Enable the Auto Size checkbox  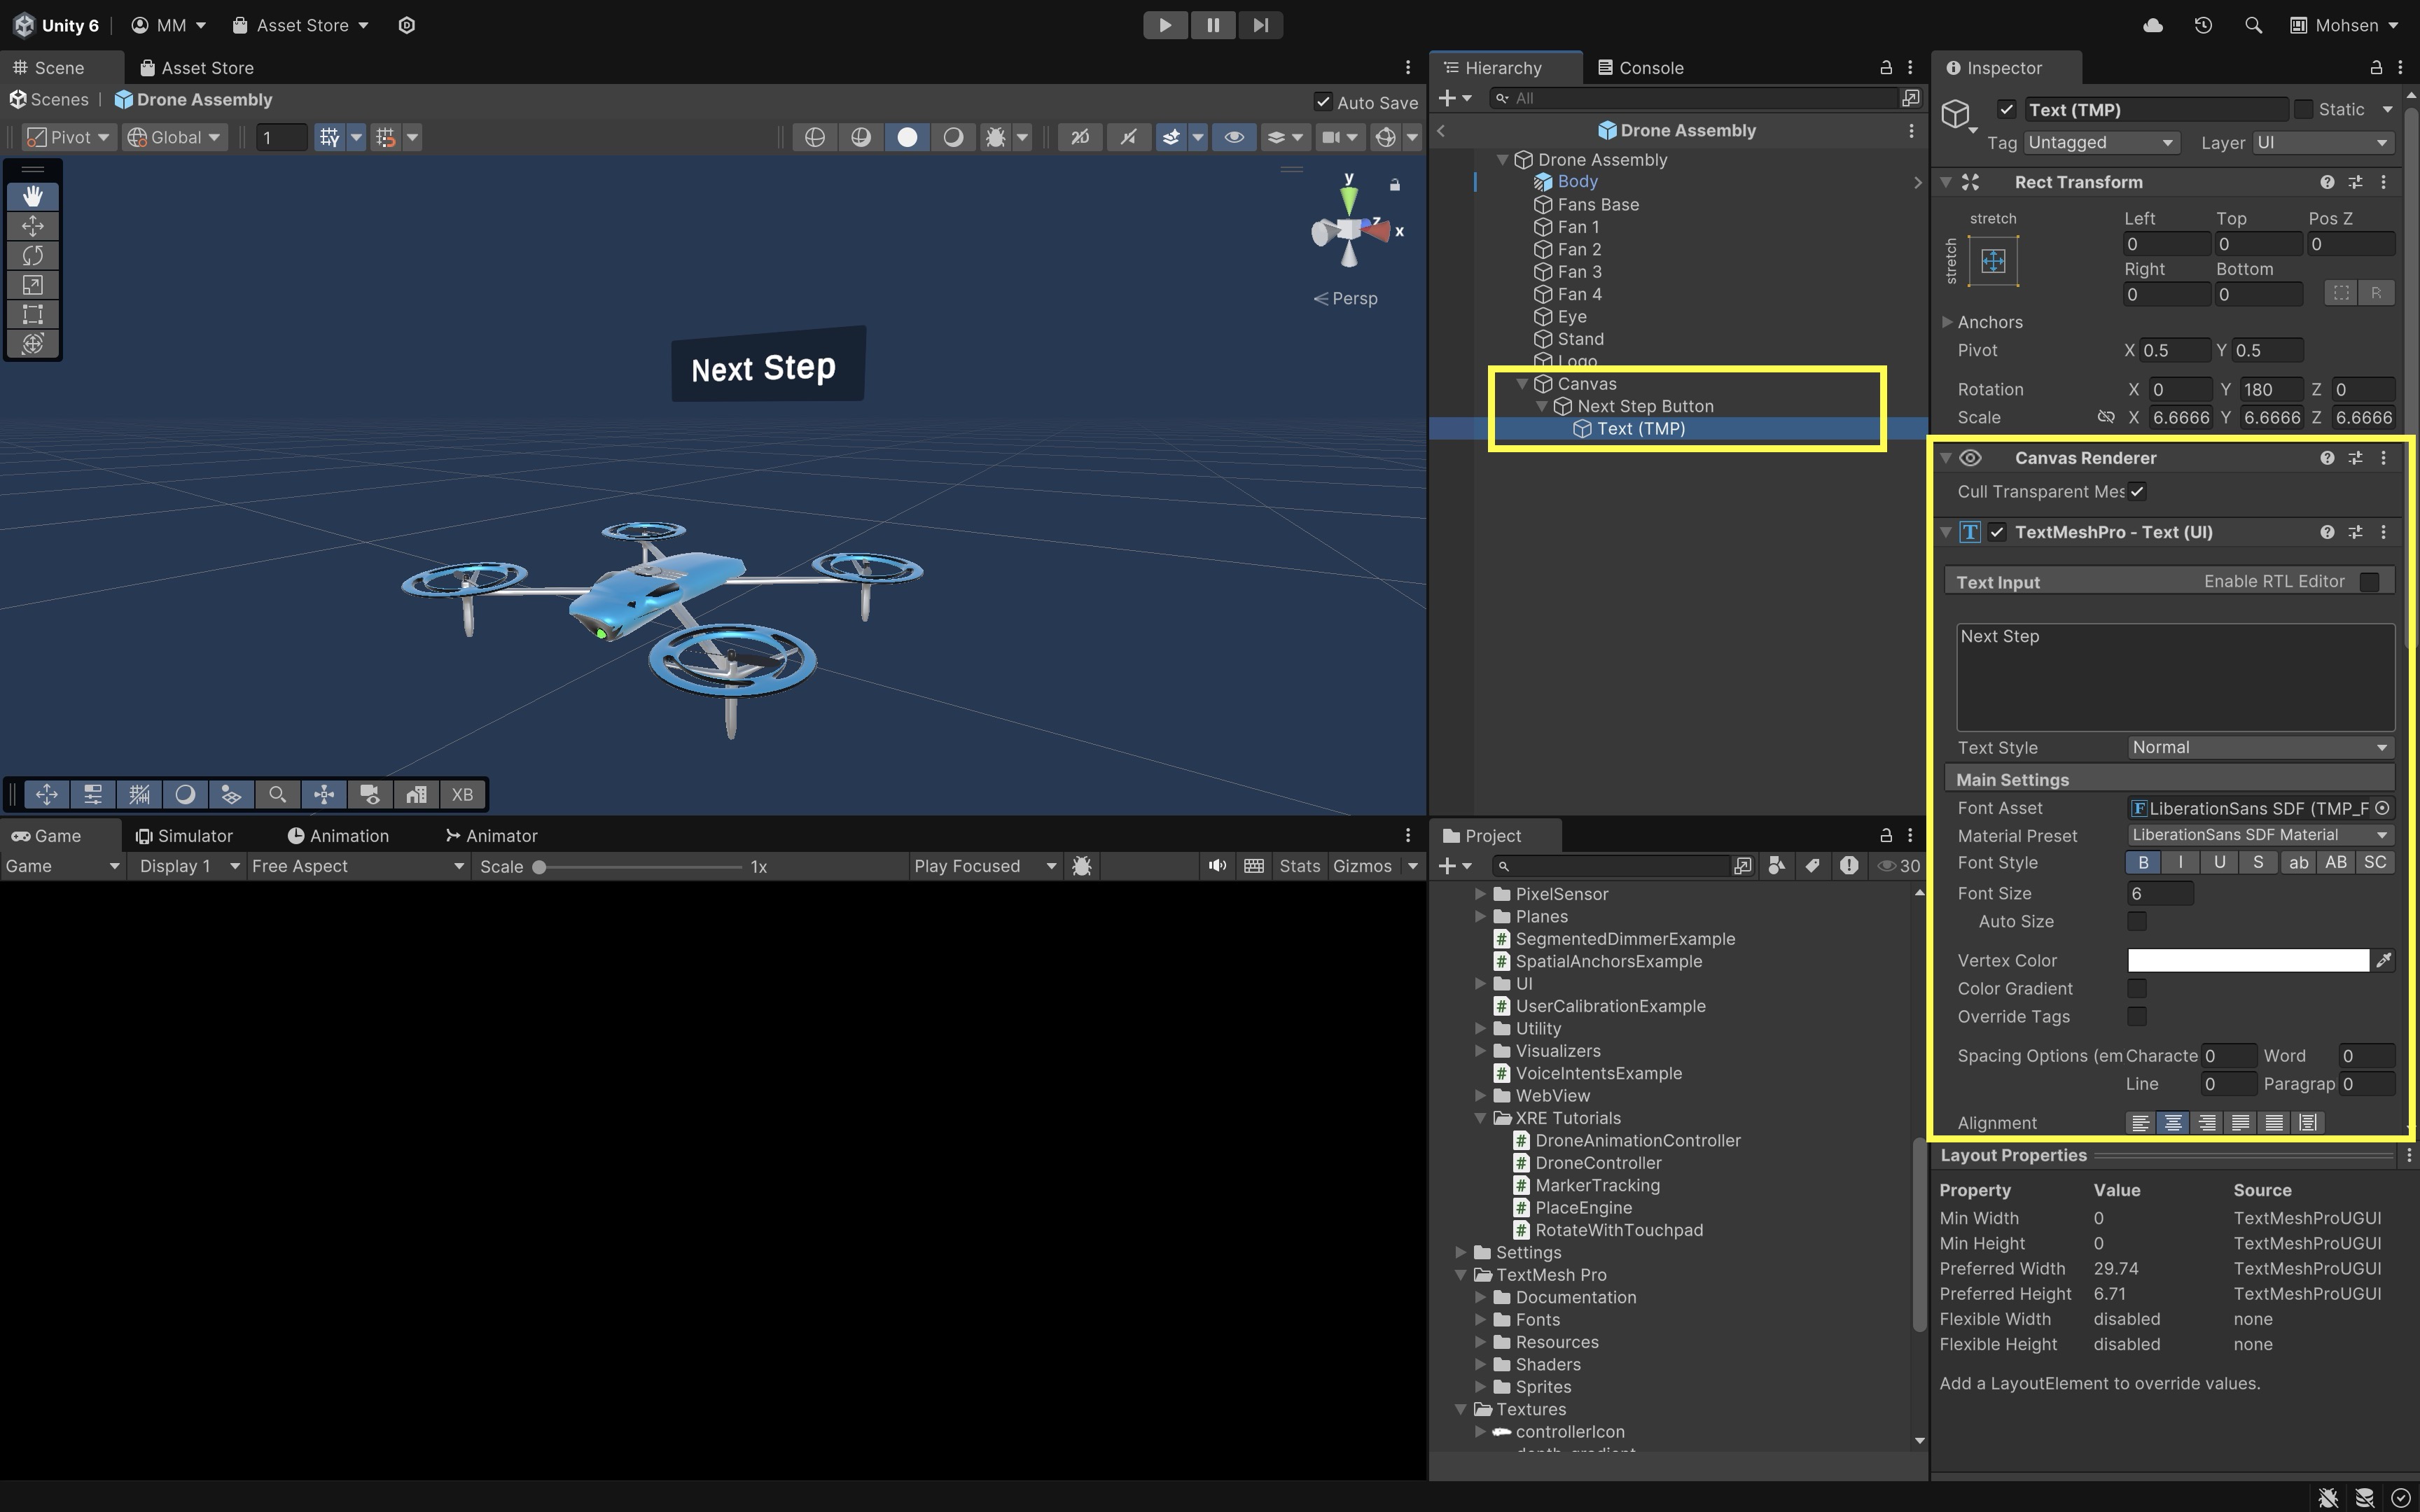[x=2136, y=921]
